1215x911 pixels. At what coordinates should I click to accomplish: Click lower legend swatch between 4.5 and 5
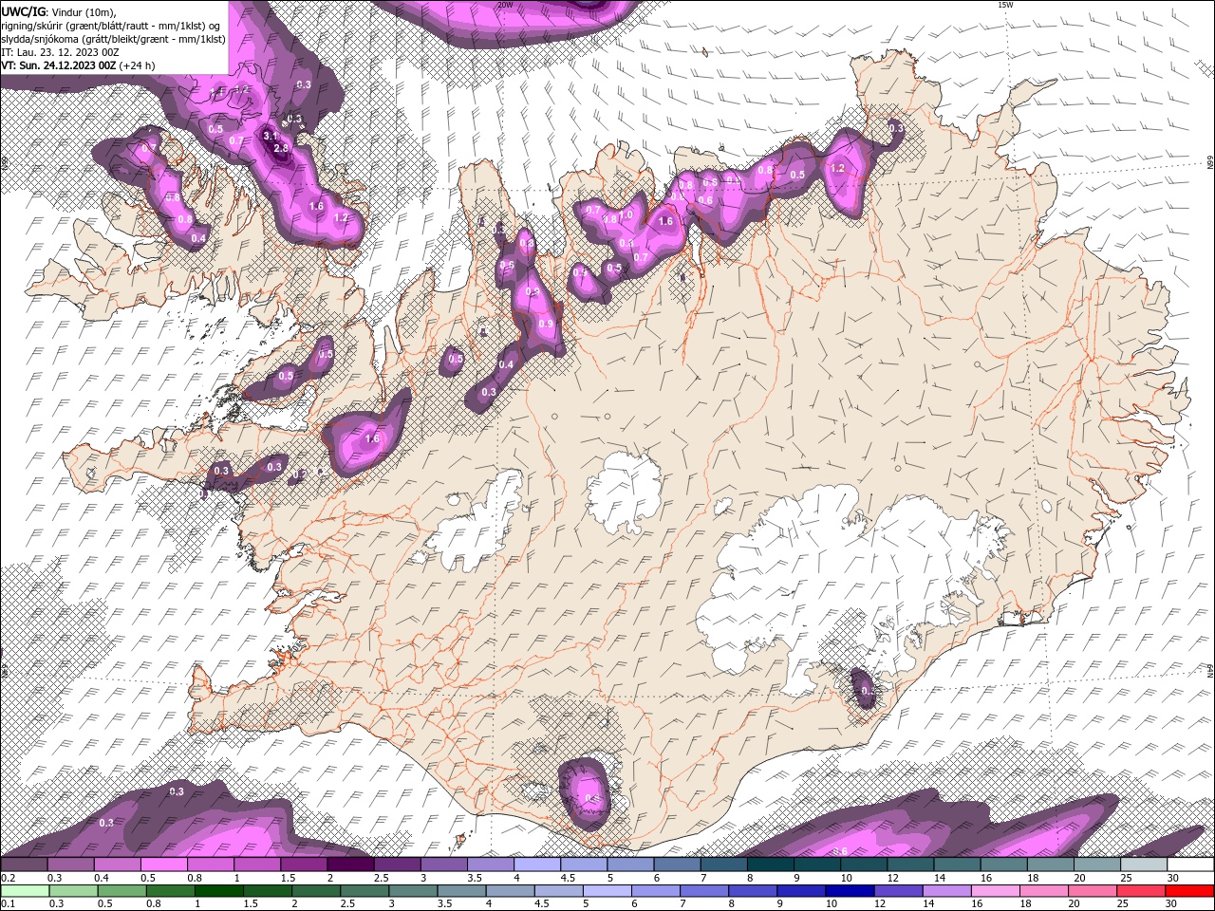click(x=558, y=891)
